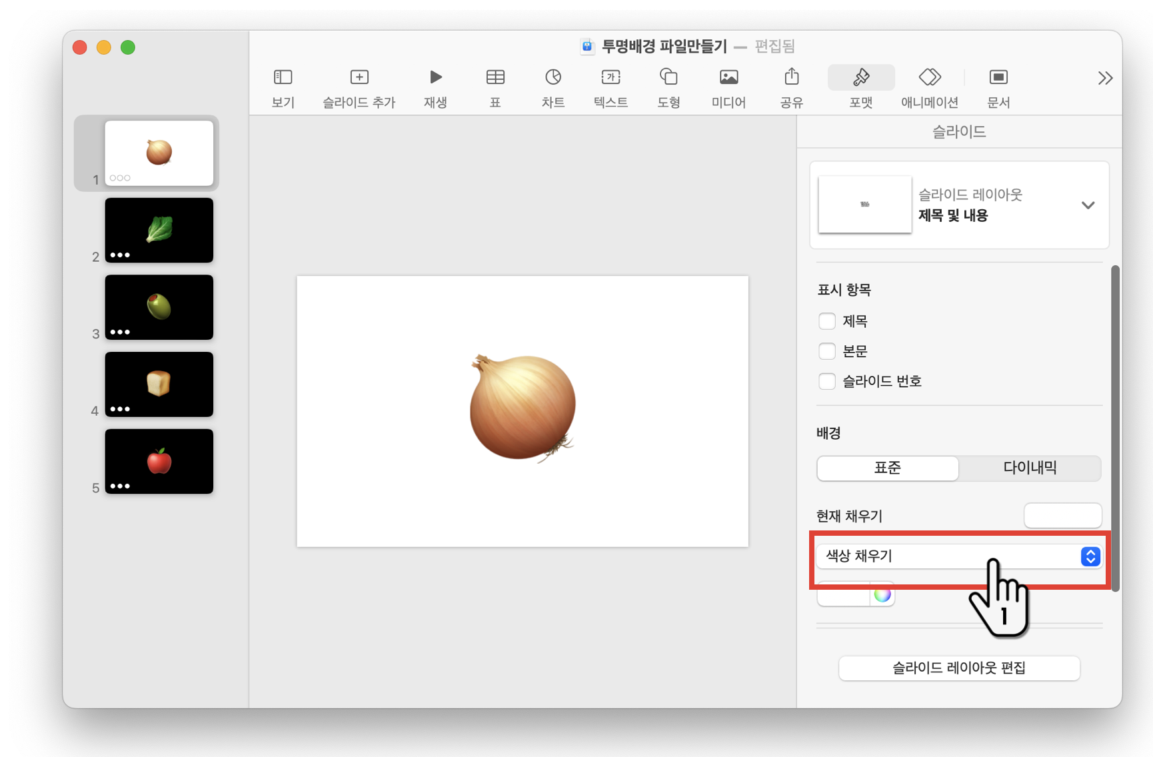1153x757 pixels.
Task: Click the 슬라이드 추가 icon
Action: tap(359, 87)
